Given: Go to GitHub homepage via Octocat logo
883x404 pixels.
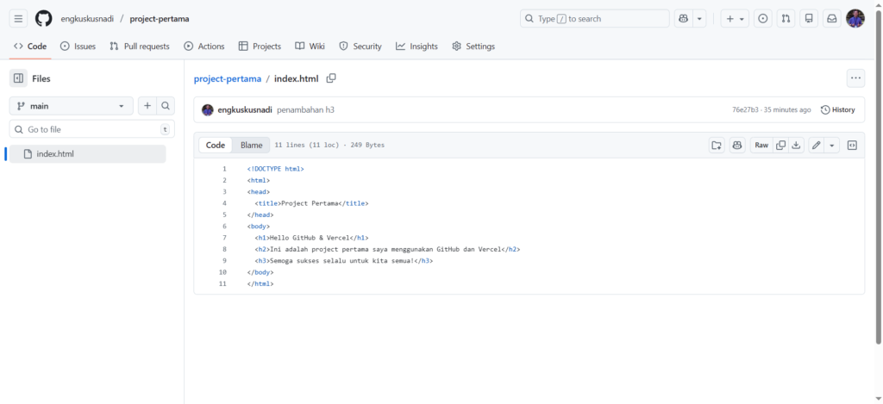Looking at the screenshot, I should coord(43,19).
